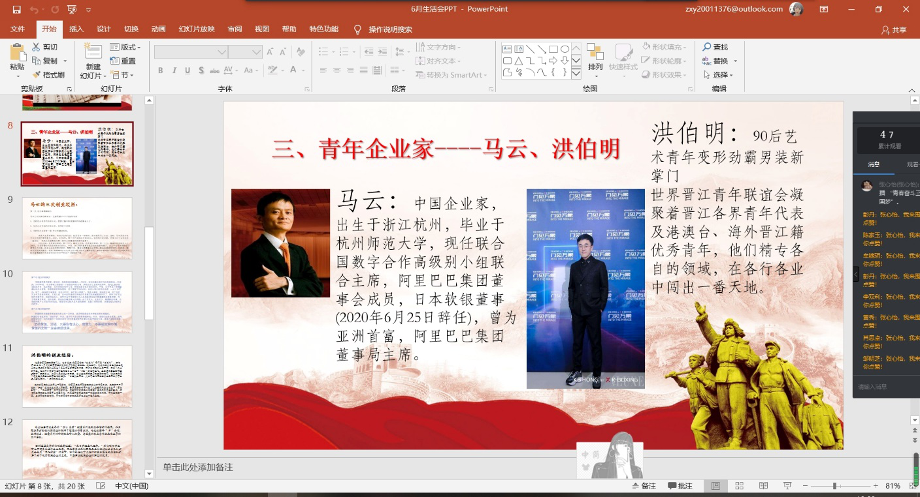Select slide 9 thumbnail
This screenshot has height=497, width=920.
click(77, 228)
